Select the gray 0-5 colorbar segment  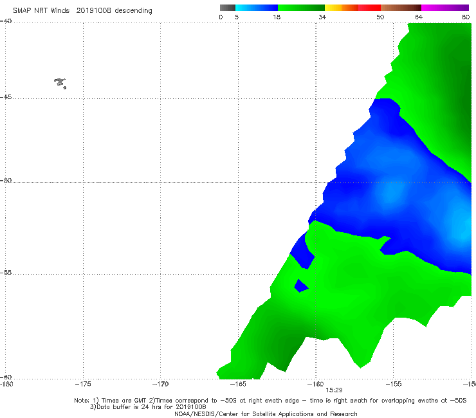(x=228, y=8)
